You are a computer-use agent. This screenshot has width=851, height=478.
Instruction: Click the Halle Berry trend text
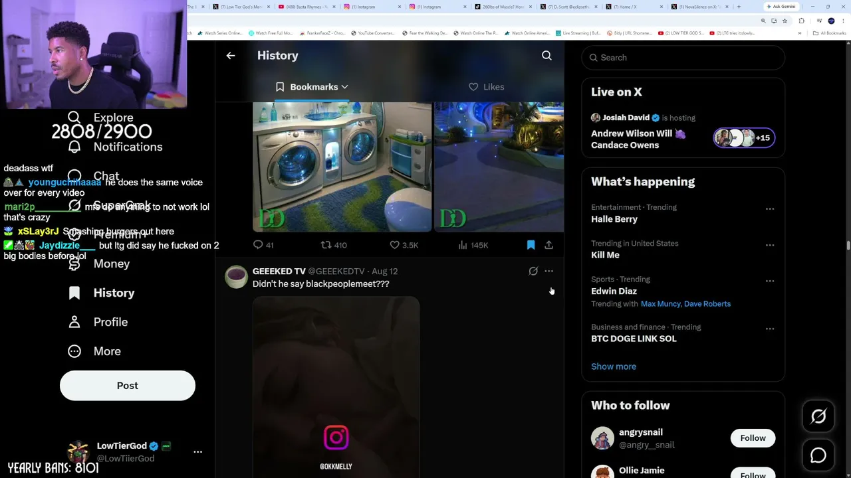[614, 219]
